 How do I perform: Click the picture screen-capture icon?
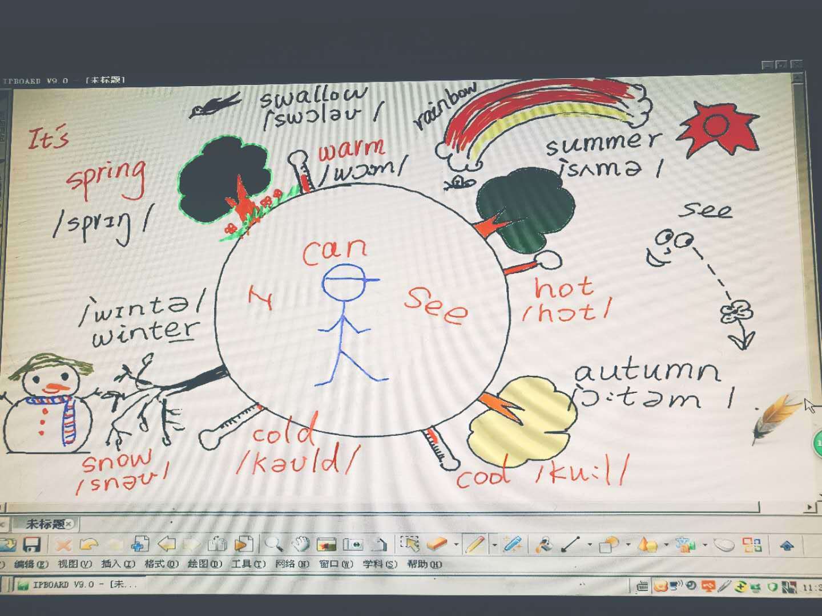click(327, 545)
